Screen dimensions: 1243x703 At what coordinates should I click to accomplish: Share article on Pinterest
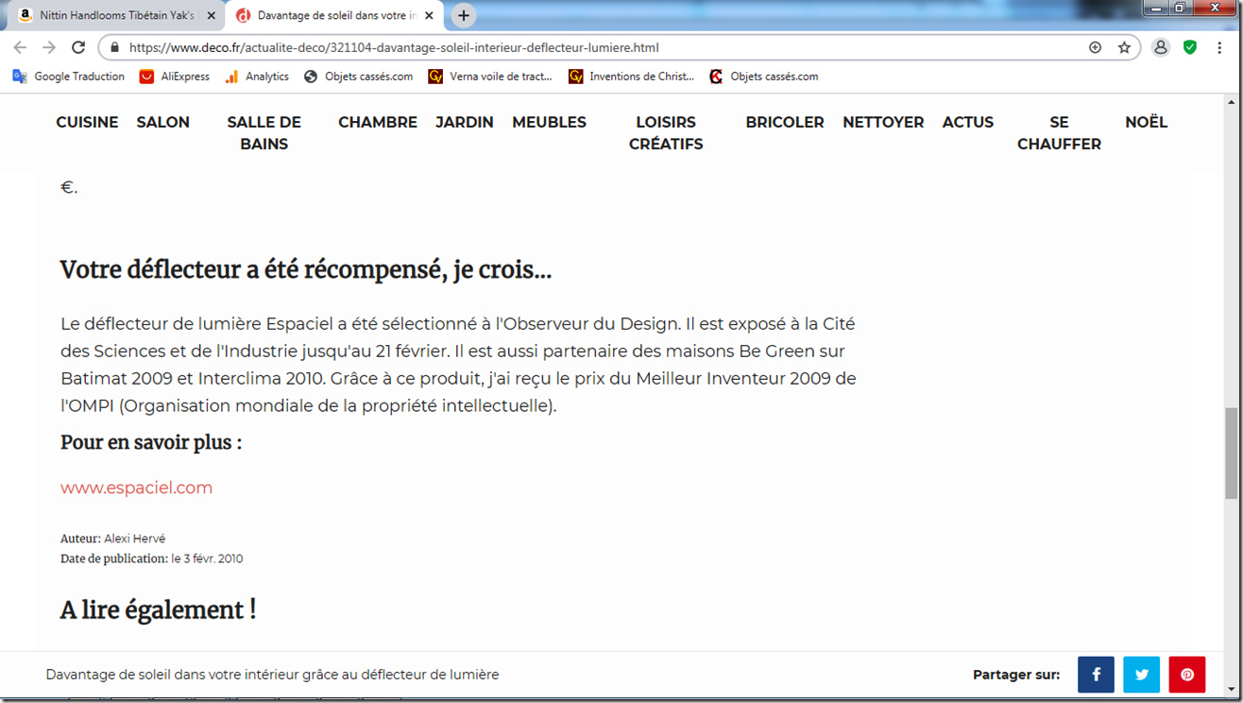tap(1187, 675)
